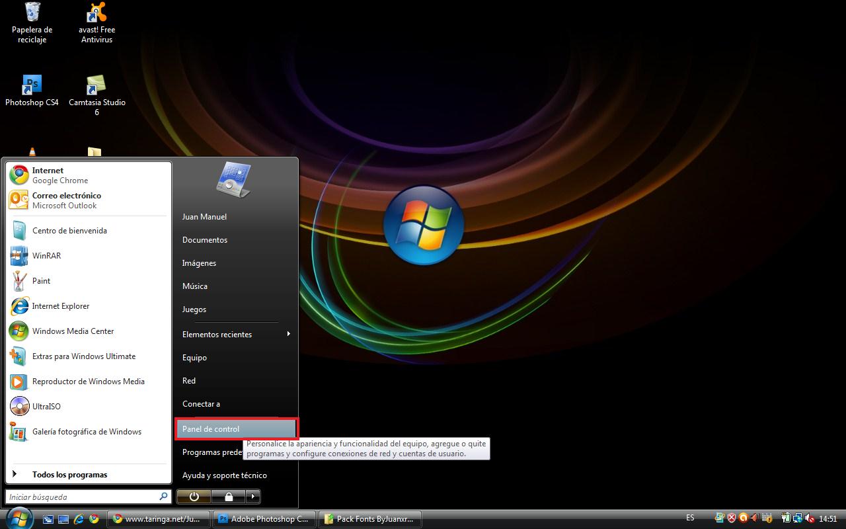Click the Show desktop quick launch icon
Image resolution: width=846 pixels, height=529 pixels.
pyautogui.click(x=63, y=519)
